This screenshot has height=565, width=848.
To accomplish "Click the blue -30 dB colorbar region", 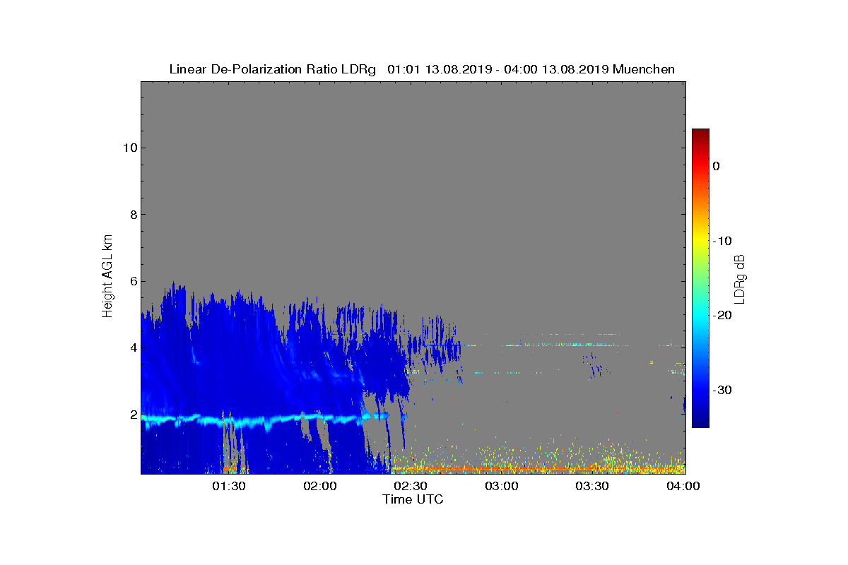I will (700, 390).
